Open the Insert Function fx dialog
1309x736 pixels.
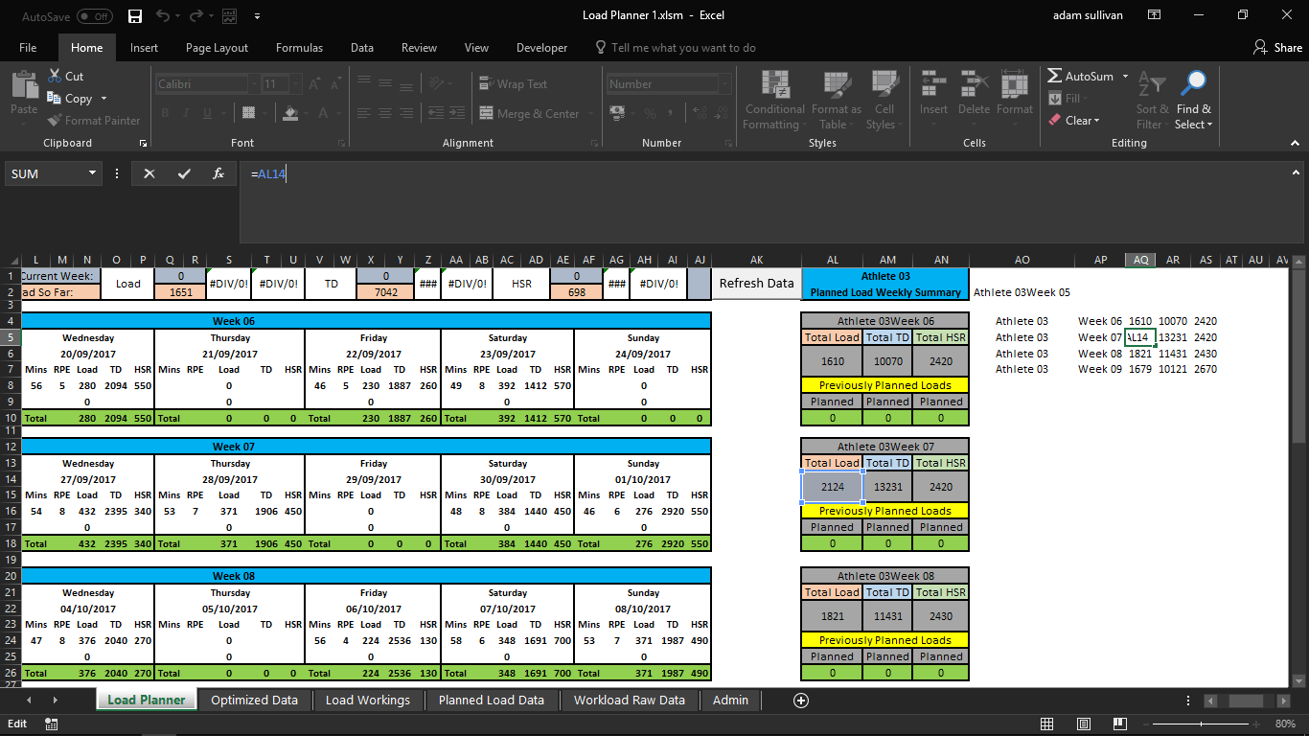tap(218, 173)
